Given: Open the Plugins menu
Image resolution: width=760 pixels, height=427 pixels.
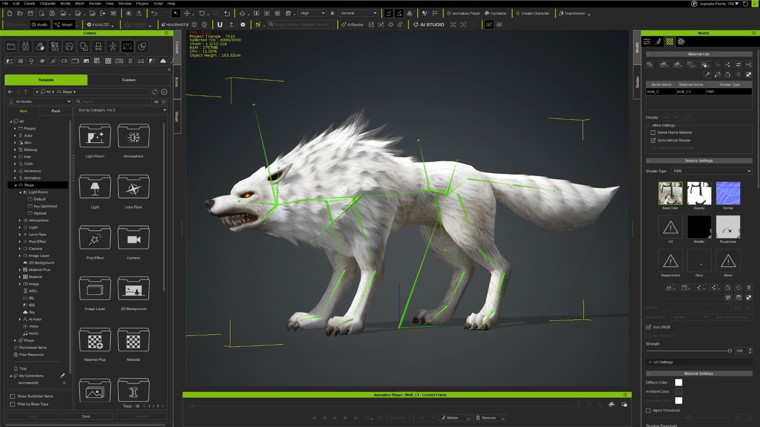Looking at the screenshot, I should tap(142, 4).
